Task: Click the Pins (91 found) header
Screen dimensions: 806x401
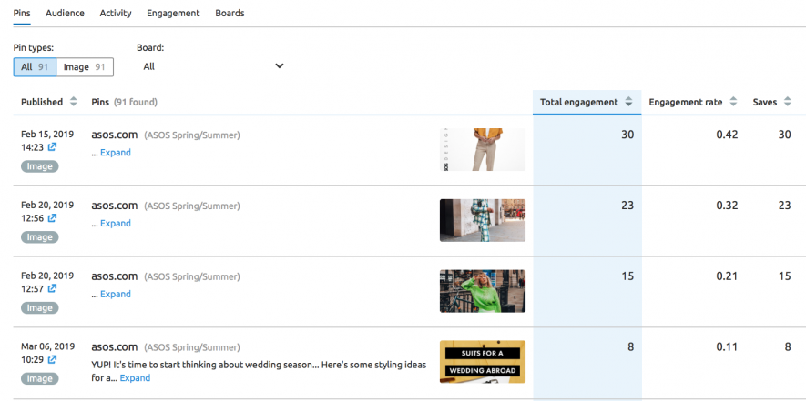Action: pos(125,102)
